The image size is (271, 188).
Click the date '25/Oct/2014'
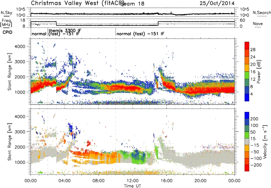click(x=217, y=3)
